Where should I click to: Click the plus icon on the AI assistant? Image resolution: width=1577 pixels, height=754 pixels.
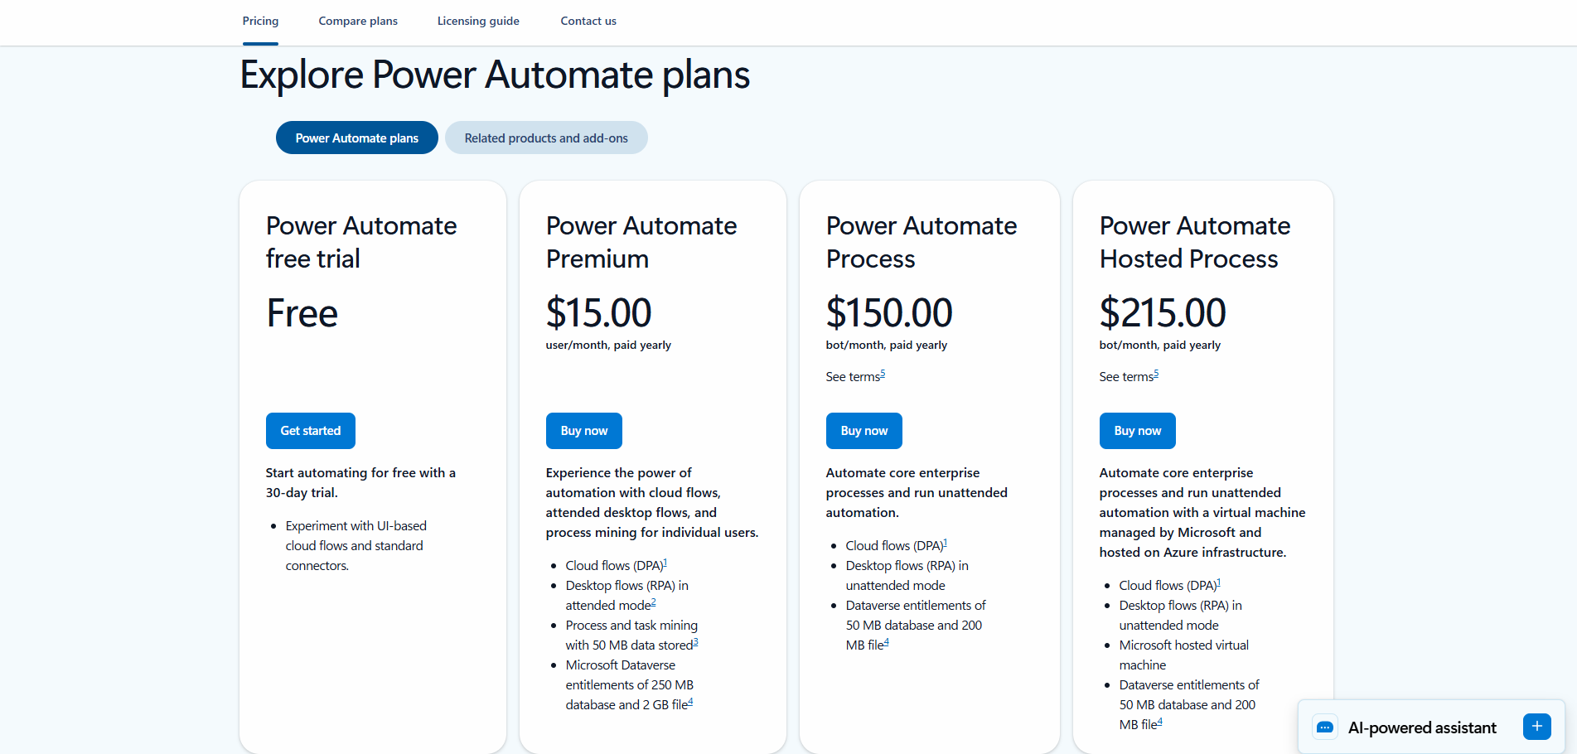pos(1537,727)
